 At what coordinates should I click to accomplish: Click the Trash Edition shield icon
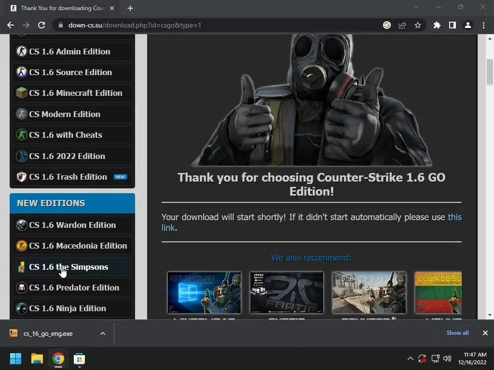(x=21, y=177)
